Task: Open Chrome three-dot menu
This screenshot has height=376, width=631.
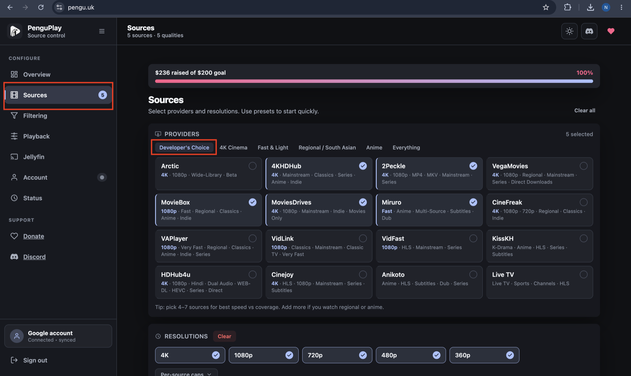Action: click(621, 7)
